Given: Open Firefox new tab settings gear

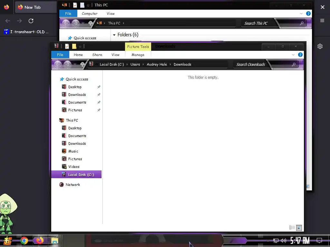Looking at the screenshot, I should click(320, 46).
